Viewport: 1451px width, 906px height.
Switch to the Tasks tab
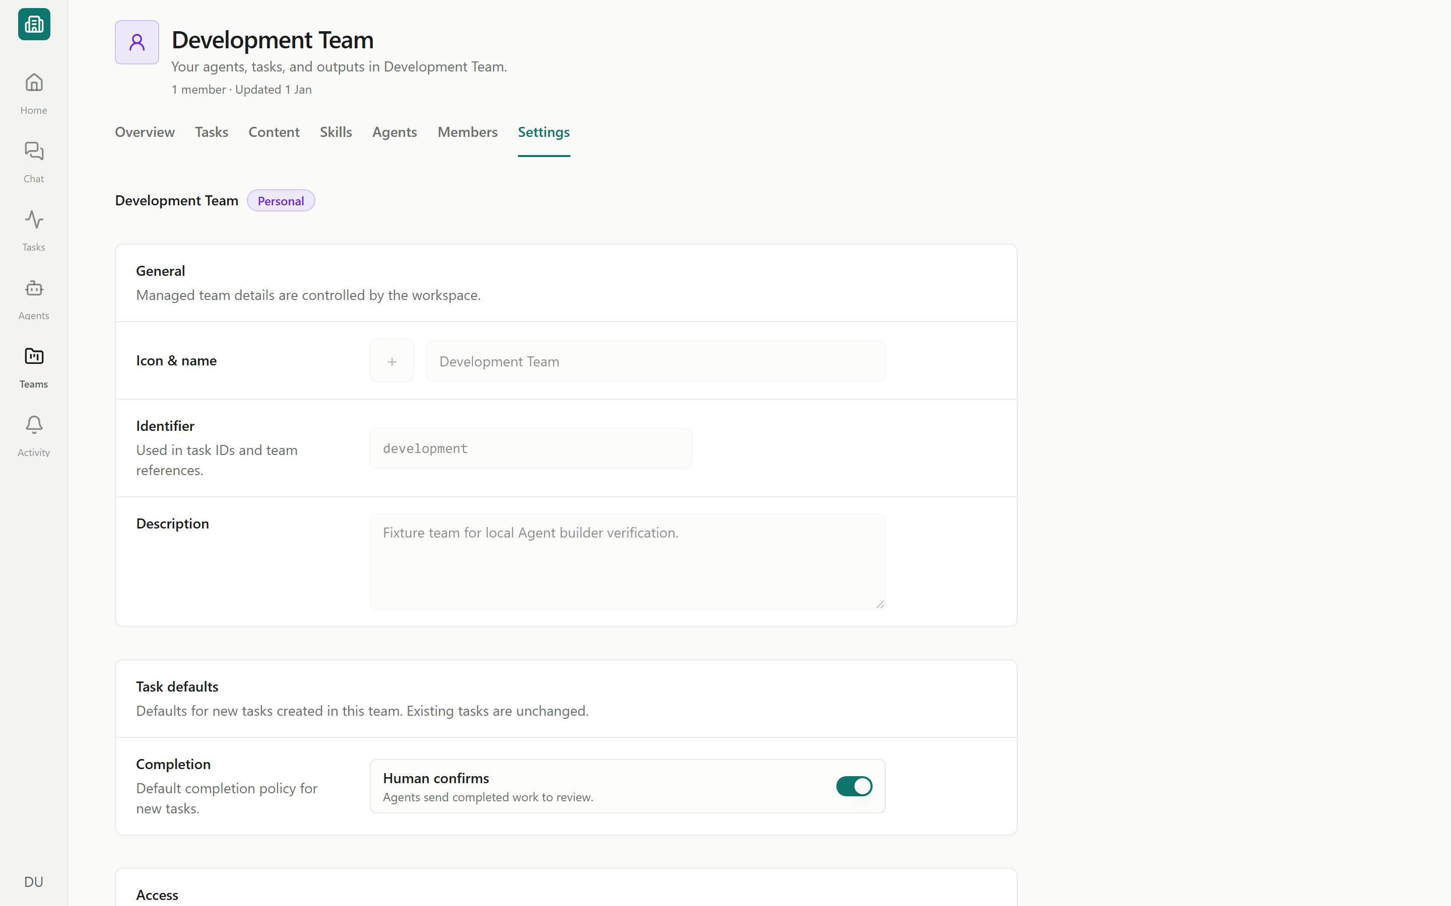[x=211, y=132]
